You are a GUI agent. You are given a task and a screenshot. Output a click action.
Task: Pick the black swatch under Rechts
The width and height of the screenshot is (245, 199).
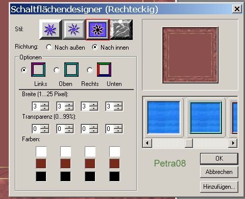click(90, 176)
